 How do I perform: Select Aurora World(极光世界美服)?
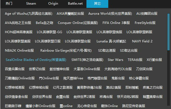click(x=110, y=14)
